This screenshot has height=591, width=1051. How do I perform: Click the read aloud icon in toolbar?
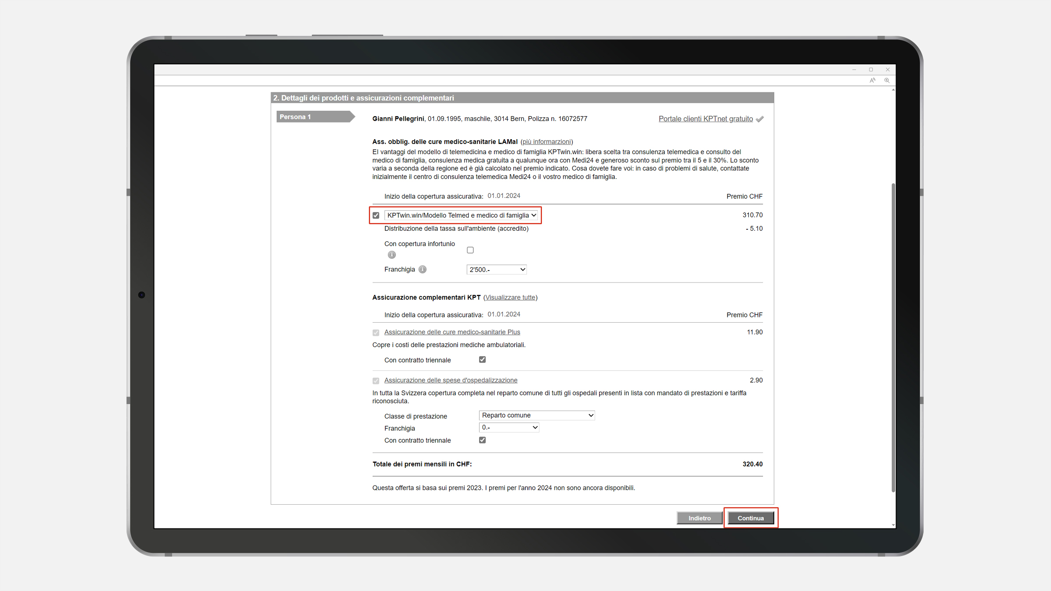872,80
